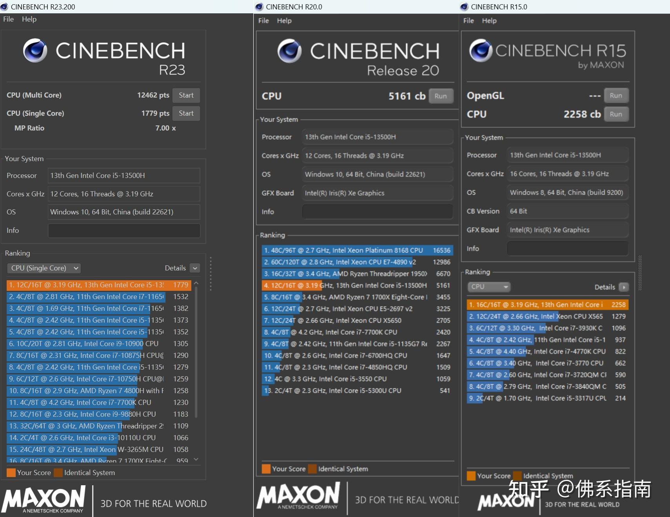Click the GFX Board field in R20
Viewport: 670px width, 517px height.
tap(378, 193)
